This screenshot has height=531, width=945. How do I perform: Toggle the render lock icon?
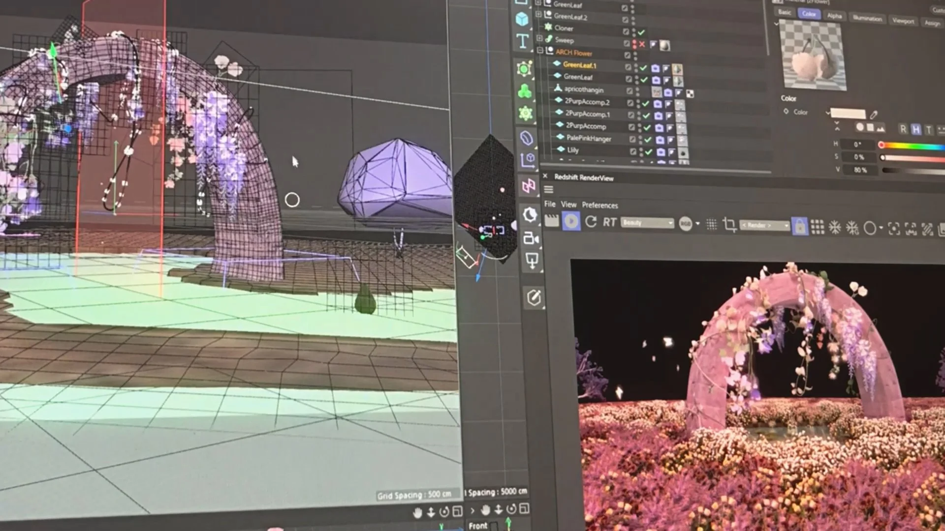[800, 227]
